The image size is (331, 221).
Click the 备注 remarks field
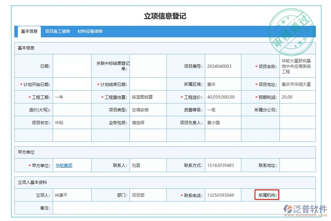[147, 207]
